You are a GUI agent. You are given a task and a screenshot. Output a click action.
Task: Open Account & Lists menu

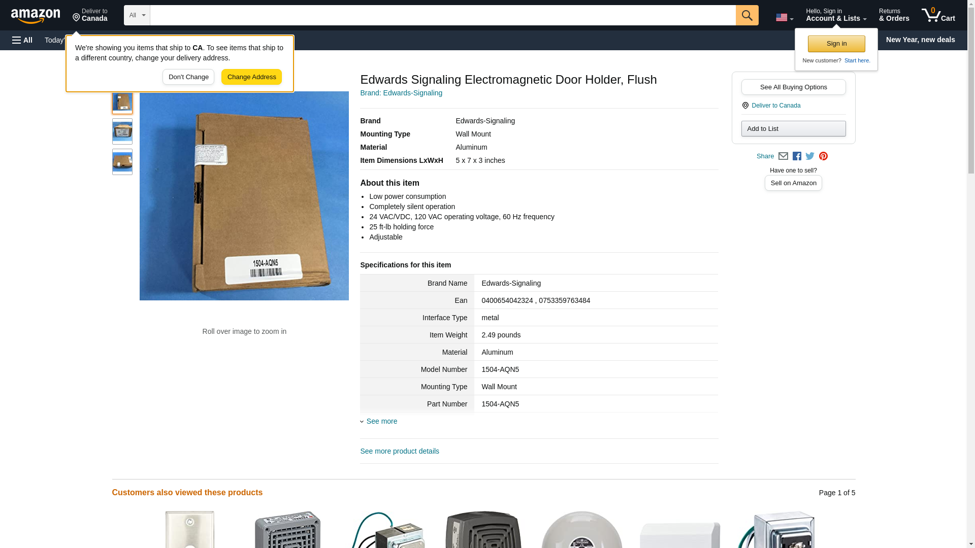[x=836, y=15]
